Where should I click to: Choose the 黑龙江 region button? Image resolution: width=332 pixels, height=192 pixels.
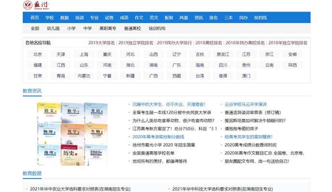click(223, 54)
